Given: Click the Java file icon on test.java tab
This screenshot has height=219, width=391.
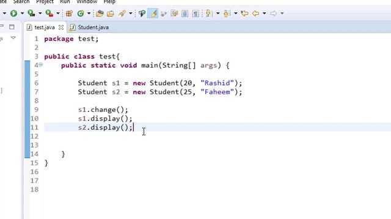Looking at the screenshot, I should coord(29,27).
